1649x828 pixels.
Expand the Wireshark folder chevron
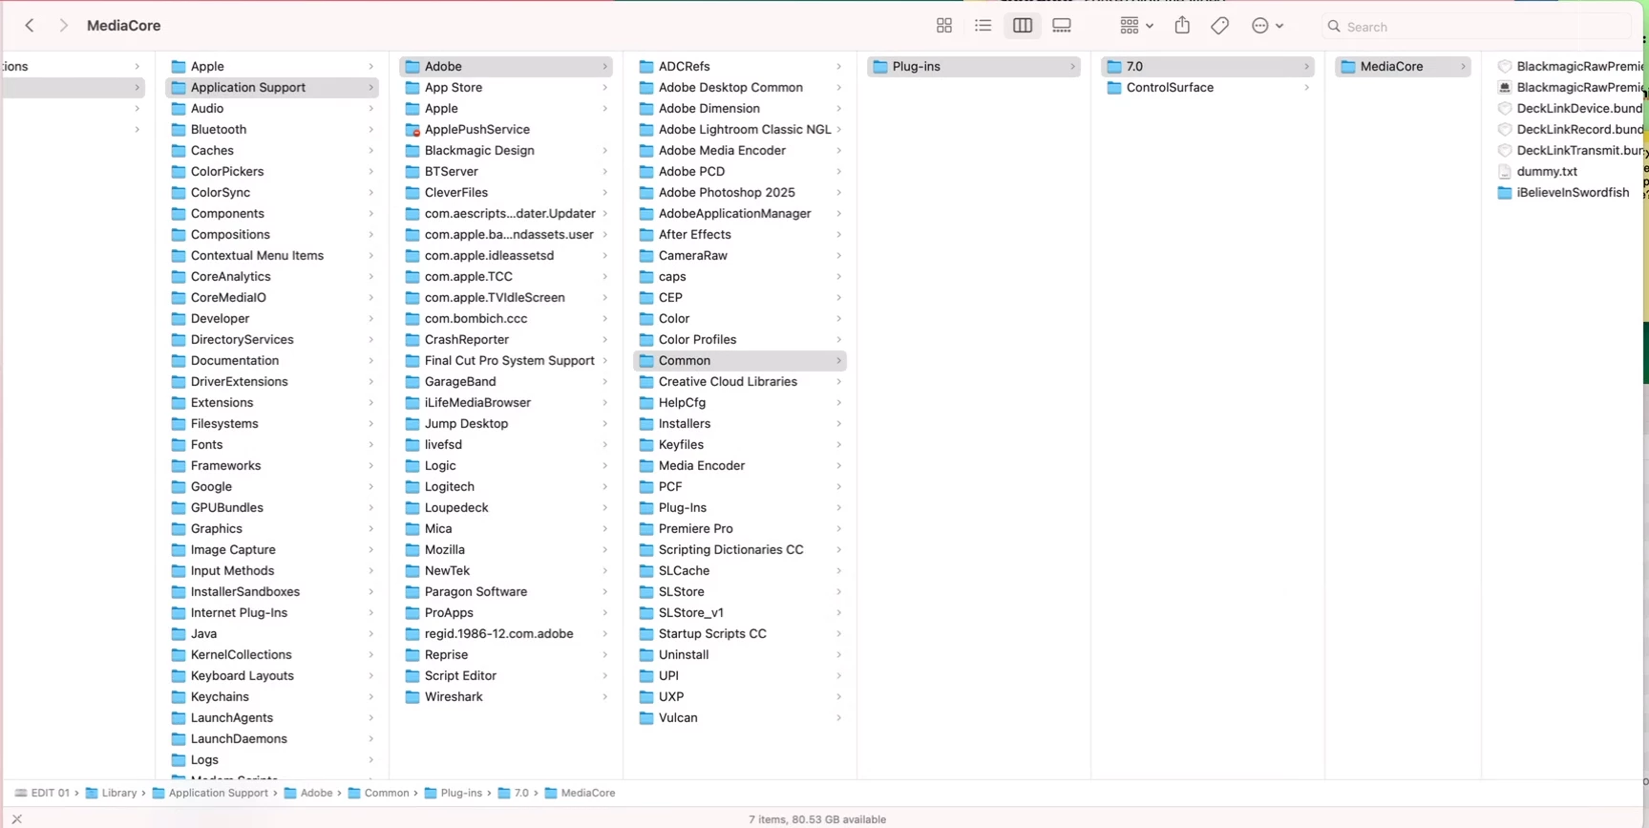[x=604, y=697]
